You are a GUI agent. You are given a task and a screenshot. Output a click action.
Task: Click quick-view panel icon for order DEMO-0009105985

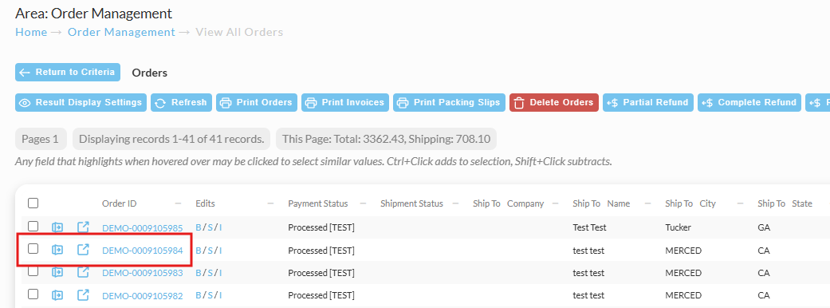click(x=57, y=227)
